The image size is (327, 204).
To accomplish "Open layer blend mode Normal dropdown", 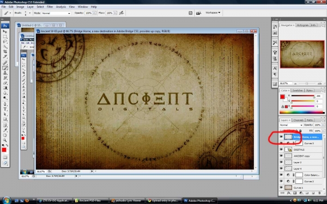I will coord(291,125).
